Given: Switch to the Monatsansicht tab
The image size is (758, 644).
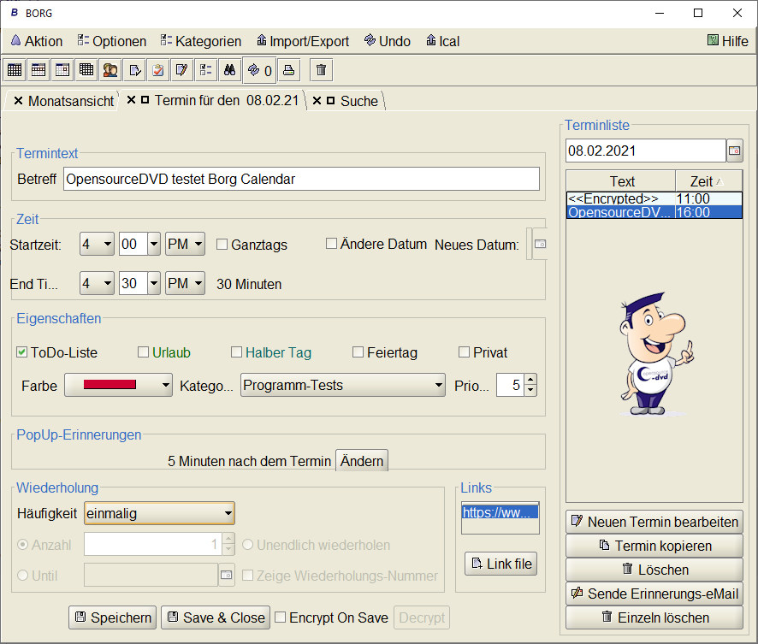Looking at the screenshot, I should 70,101.
